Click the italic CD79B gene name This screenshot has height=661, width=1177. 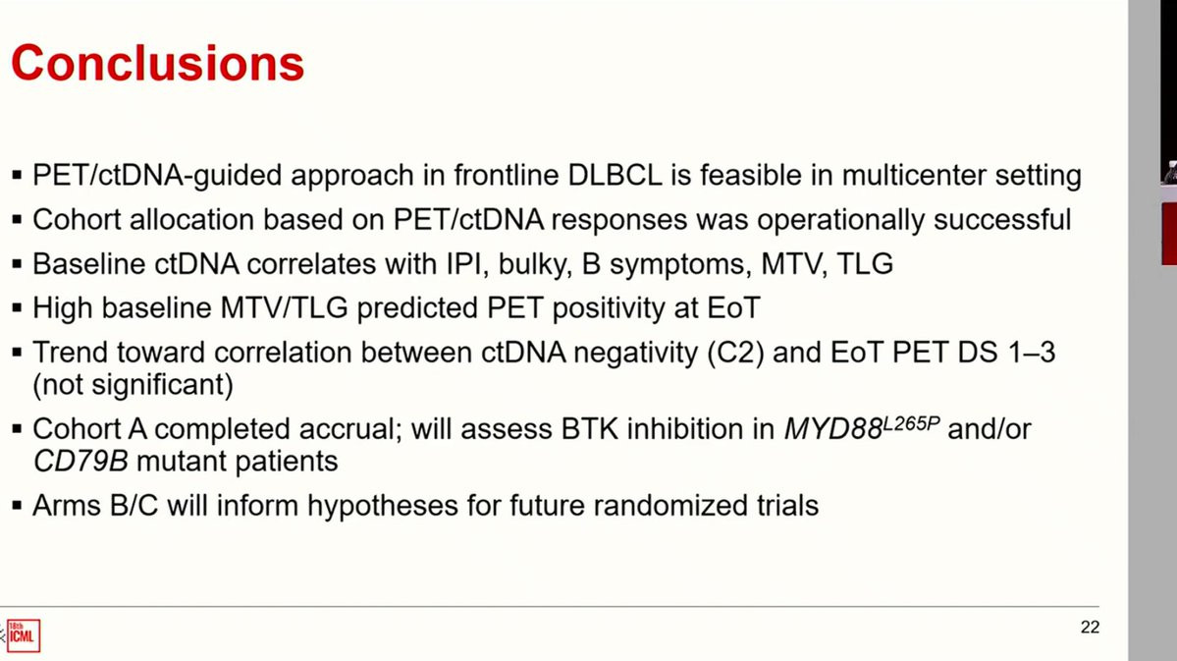click(80, 462)
